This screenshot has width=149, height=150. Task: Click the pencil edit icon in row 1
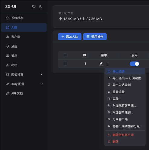click(101, 64)
